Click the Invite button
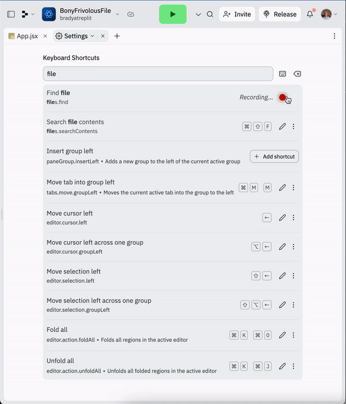Screen dimensions: 346x404 tap(237, 14)
